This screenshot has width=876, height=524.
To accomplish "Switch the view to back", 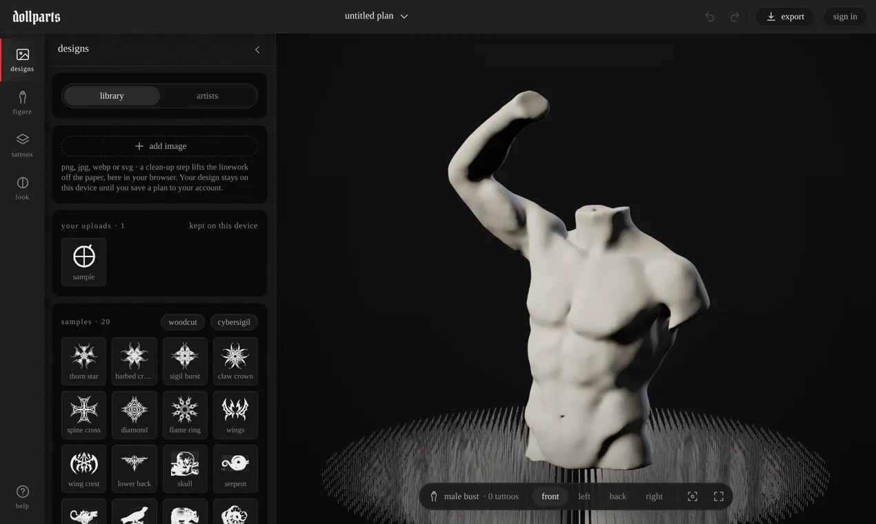I will [x=618, y=496].
